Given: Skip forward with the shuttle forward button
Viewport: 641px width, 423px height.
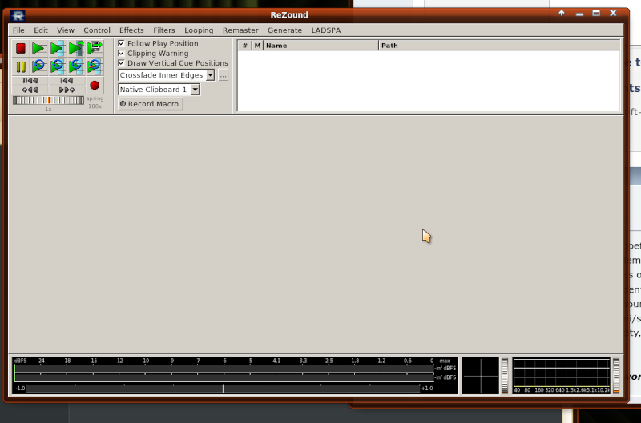Looking at the screenshot, I should point(67,90).
